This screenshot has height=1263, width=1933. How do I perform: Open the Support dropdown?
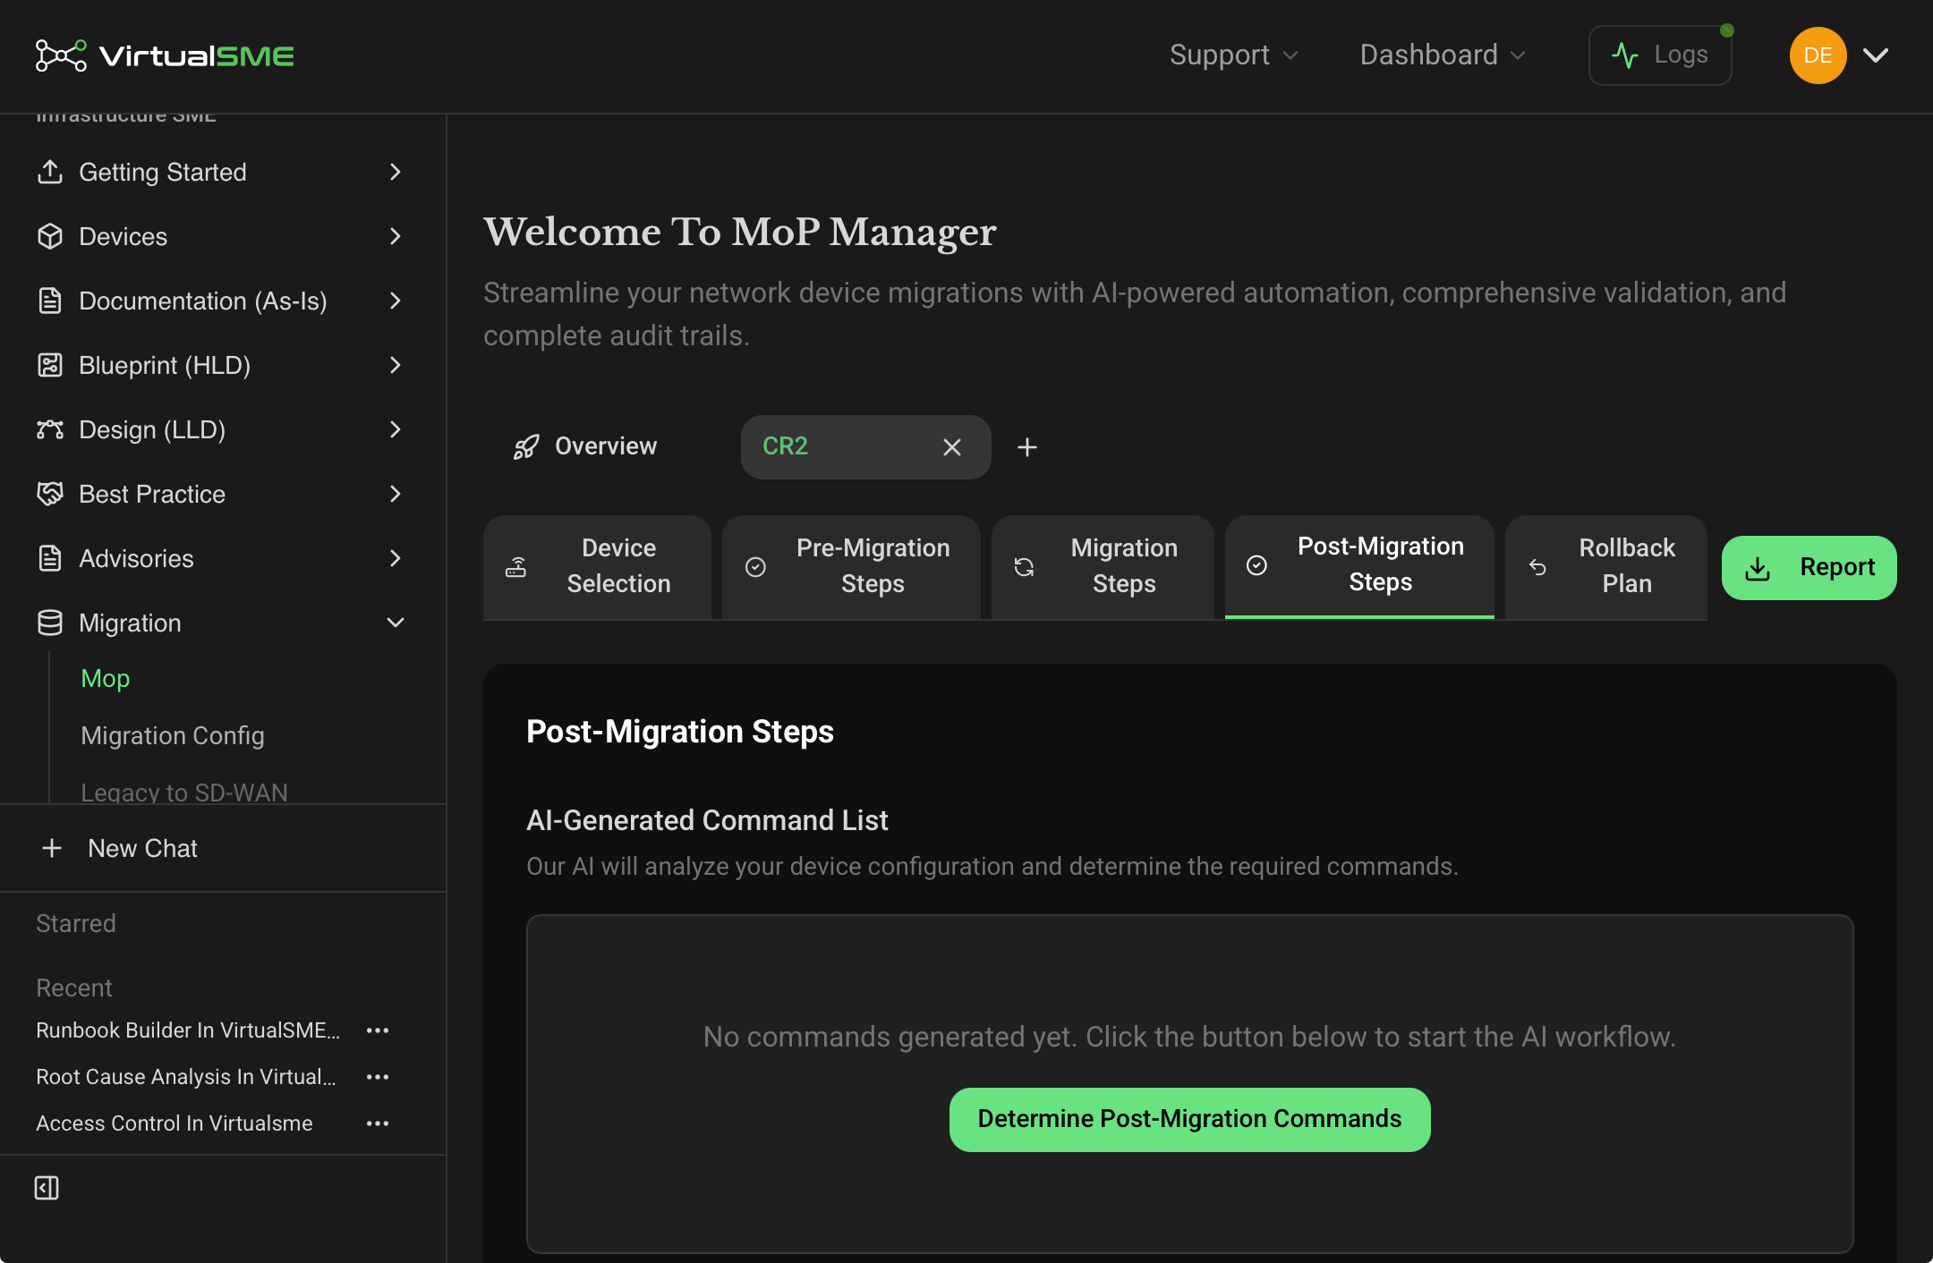pos(1233,55)
